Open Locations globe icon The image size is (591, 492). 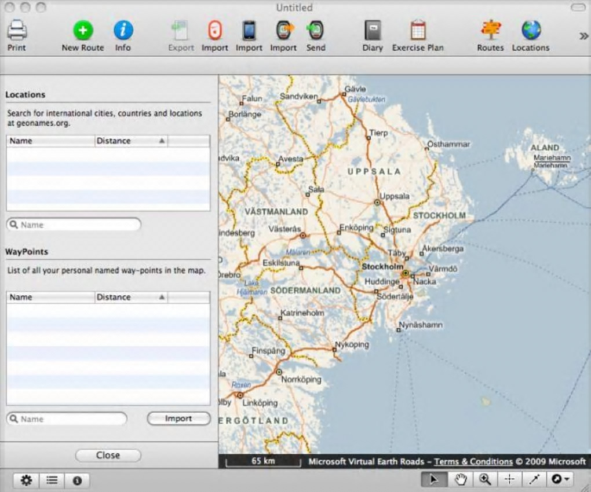tap(530, 30)
